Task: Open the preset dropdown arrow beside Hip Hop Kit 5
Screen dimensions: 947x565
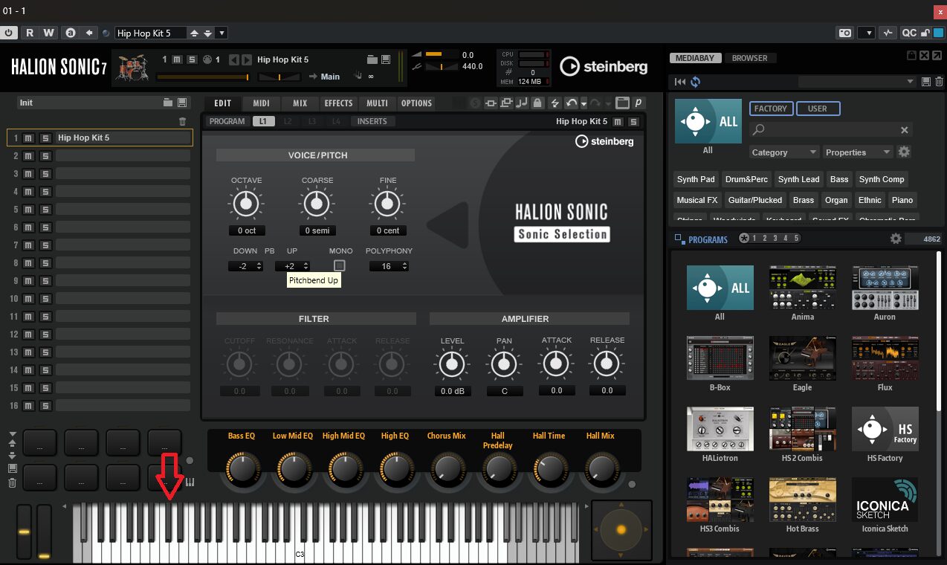Action: 222,33
